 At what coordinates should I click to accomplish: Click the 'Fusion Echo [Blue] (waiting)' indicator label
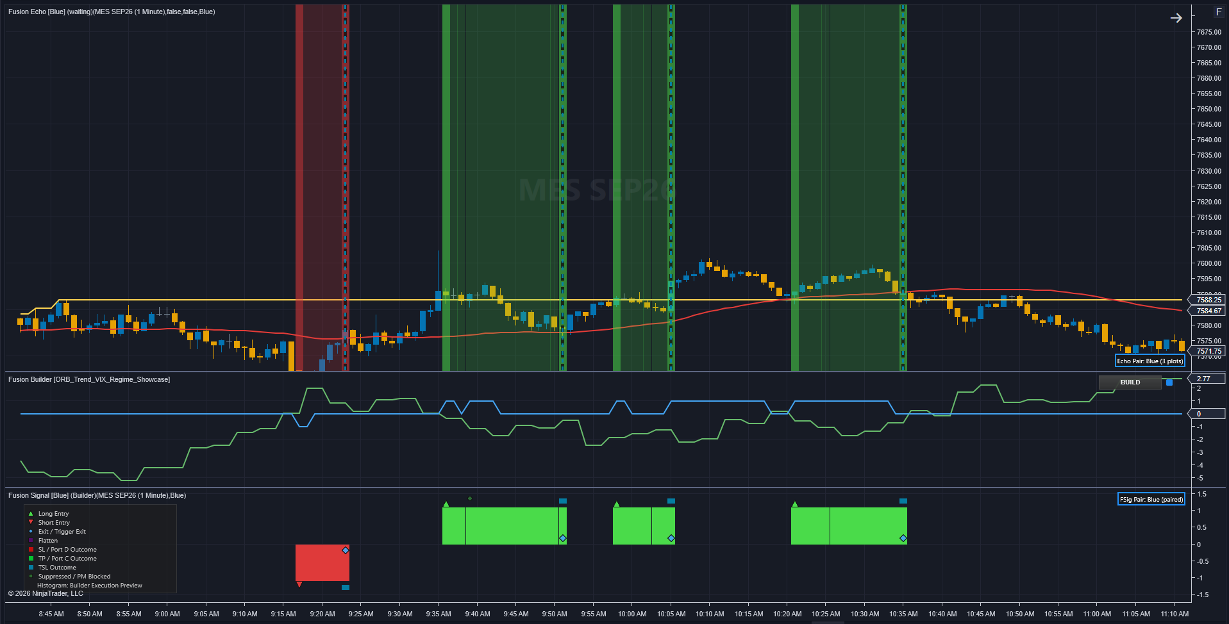click(112, 12)
